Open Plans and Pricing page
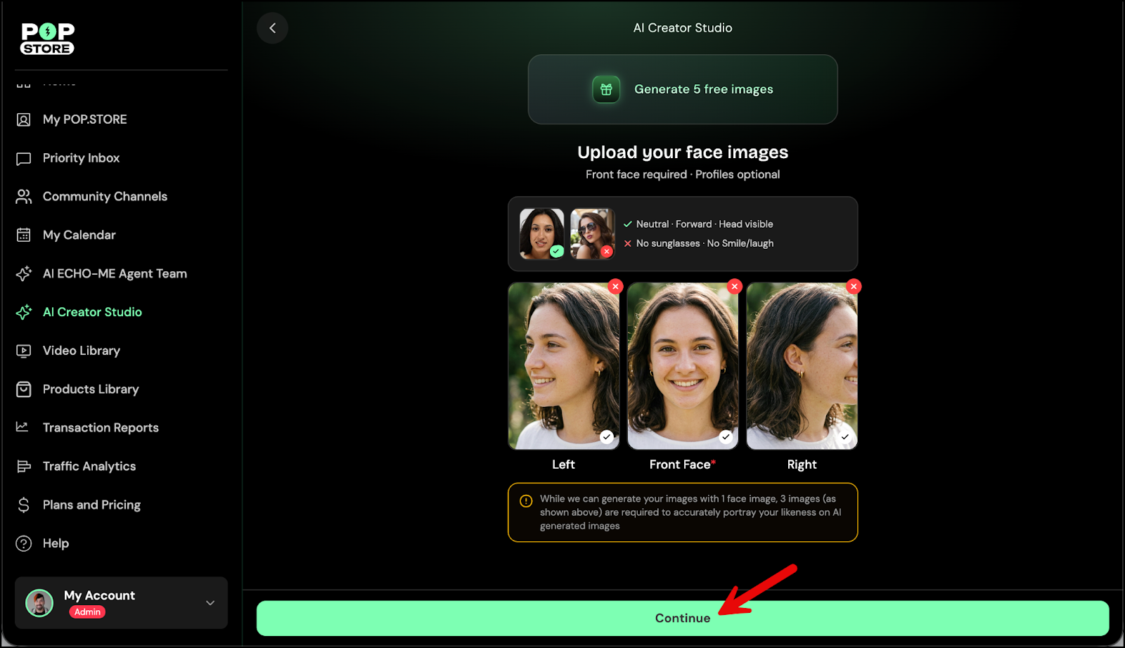 [x=91, y=505]
